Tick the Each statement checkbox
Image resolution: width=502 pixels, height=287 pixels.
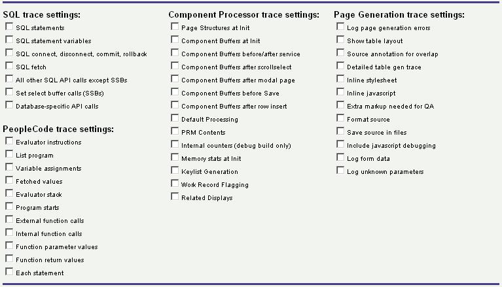pos(9,272)
